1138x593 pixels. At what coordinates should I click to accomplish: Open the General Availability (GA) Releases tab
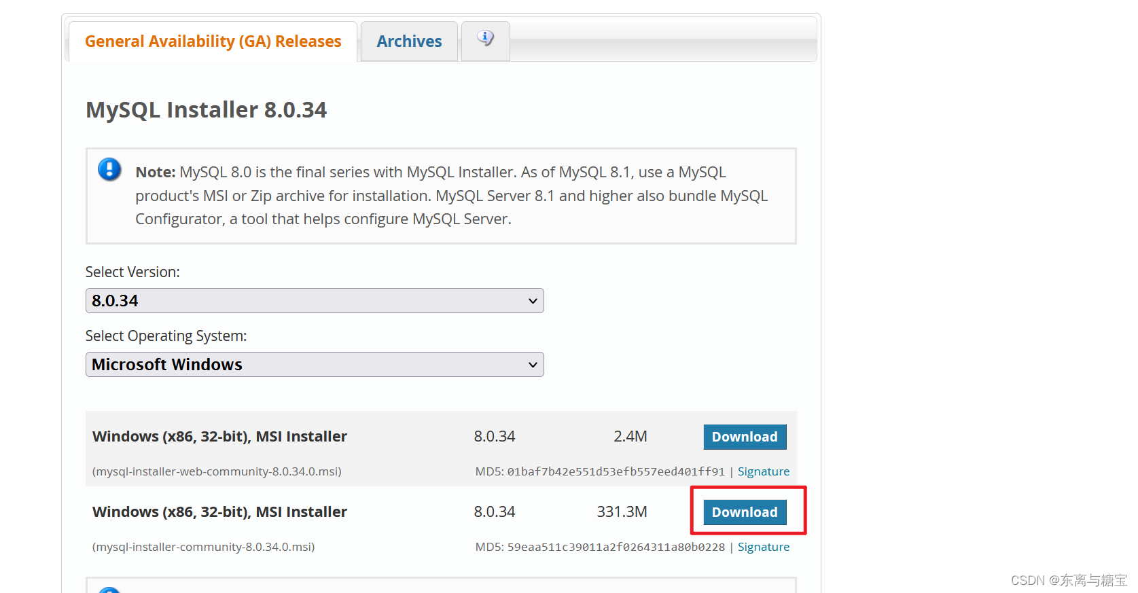213,41
